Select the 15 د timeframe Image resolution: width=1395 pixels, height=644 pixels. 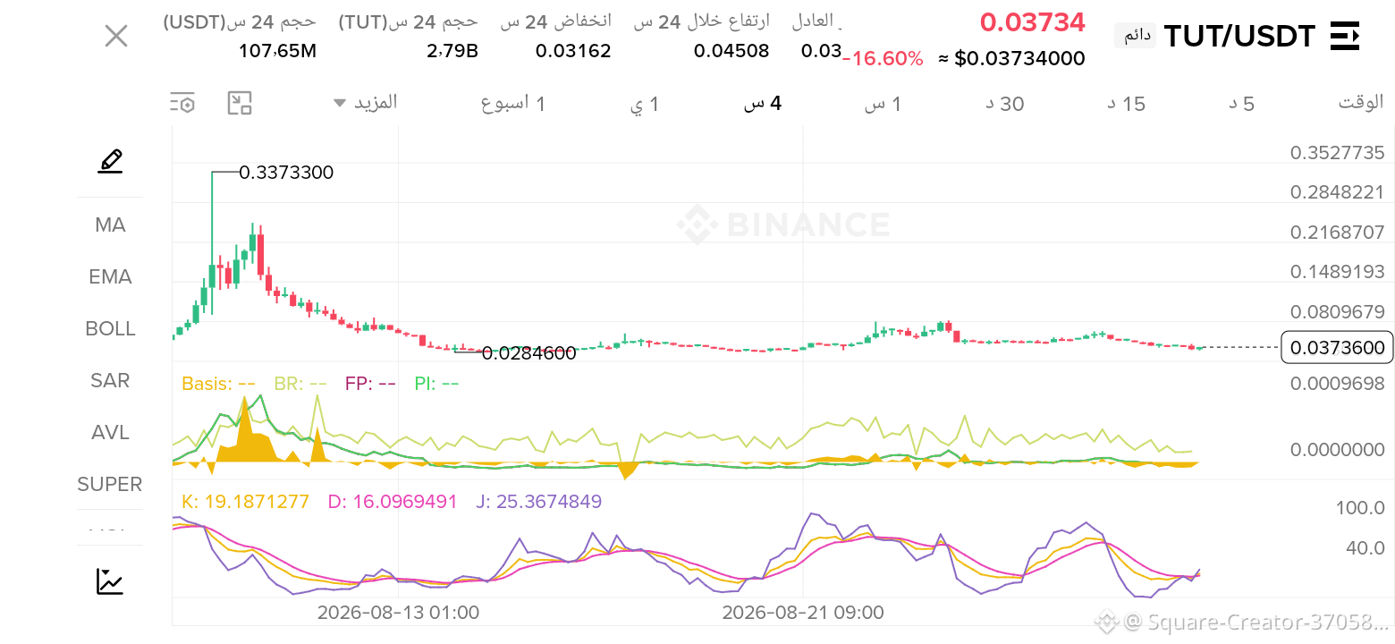[1127, 104]
